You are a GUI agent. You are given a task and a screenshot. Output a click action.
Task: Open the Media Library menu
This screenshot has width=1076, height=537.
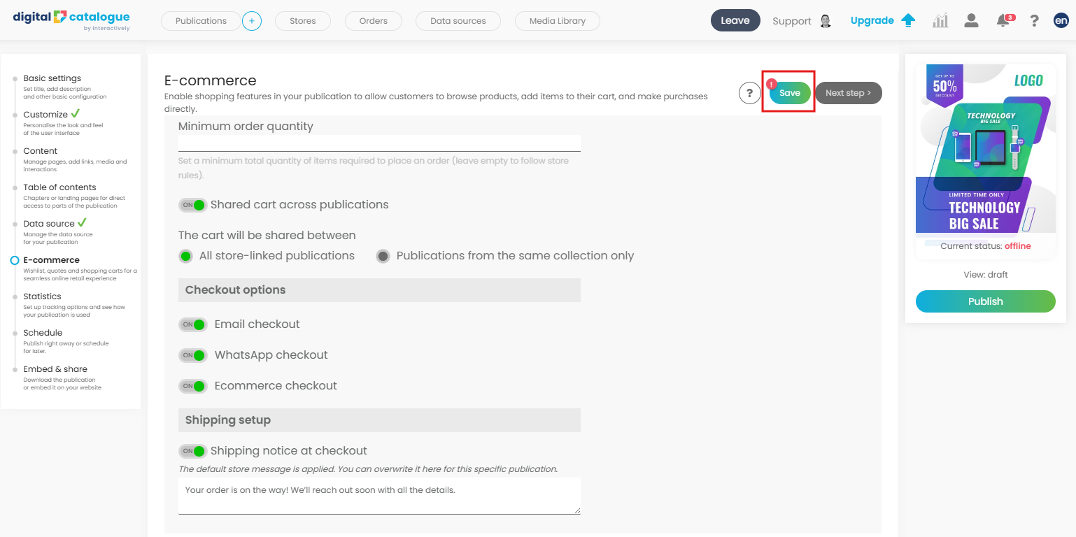(557, 21)
